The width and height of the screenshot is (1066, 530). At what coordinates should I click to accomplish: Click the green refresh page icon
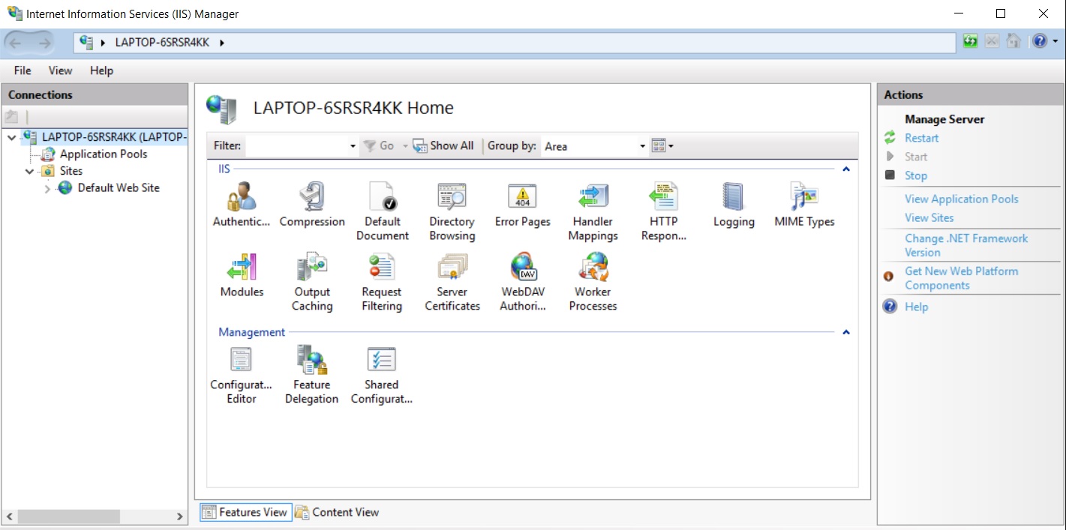tap(971, 41)
